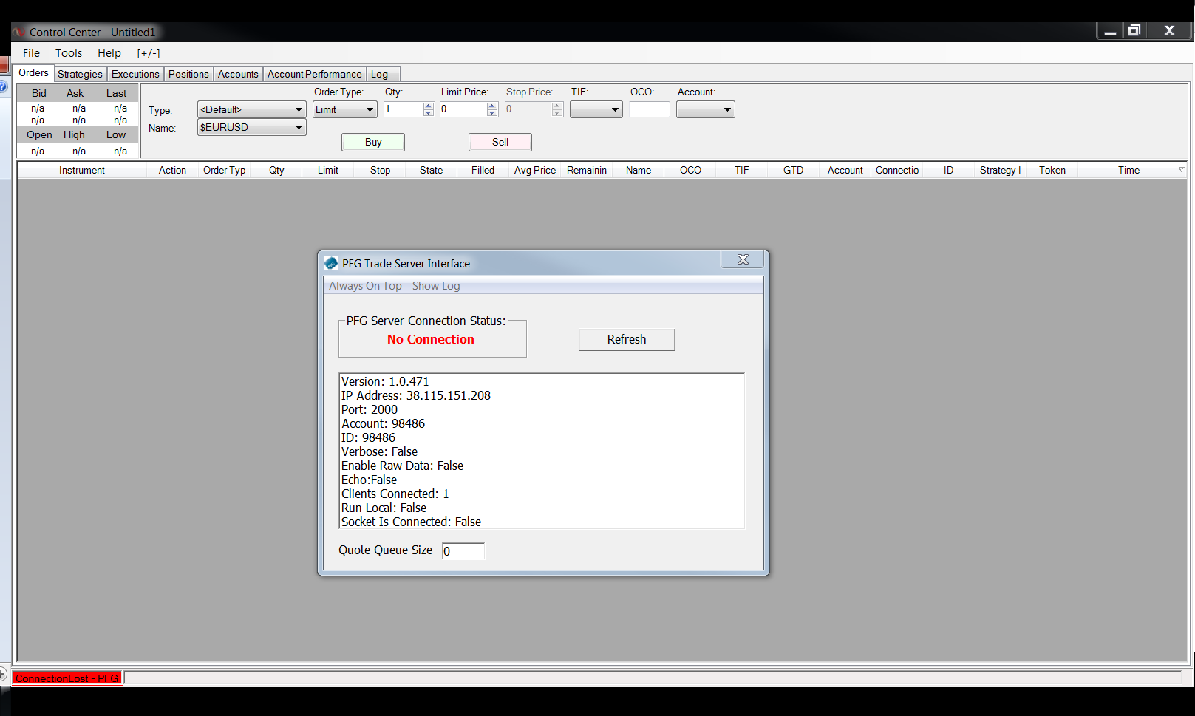
Task: Click the Limit column header
Action: (328, 170)
